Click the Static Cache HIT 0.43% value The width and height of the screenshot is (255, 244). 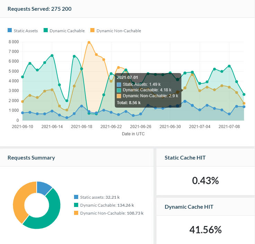pyautogui.click(x=205, y=180)
